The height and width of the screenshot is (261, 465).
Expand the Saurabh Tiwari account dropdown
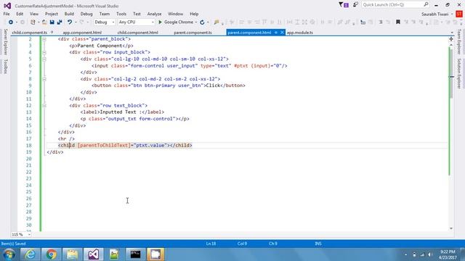coord(452,14)
